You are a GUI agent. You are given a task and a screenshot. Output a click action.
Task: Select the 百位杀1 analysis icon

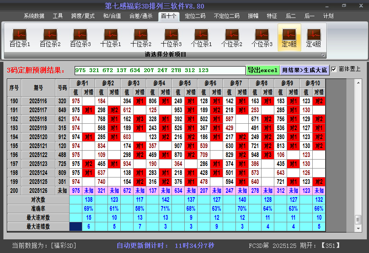(x=20, y=38)
